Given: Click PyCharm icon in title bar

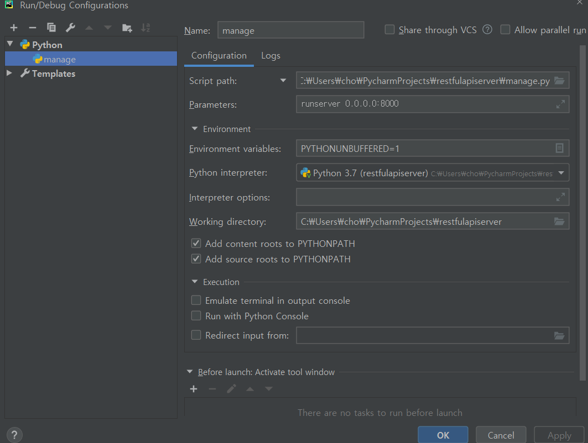Looking at the screenshot, I should point(9,4).
